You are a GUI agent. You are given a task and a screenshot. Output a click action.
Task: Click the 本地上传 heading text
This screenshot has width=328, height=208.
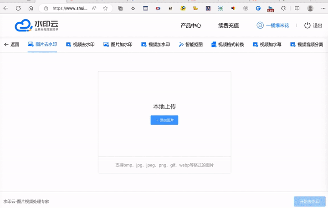[x=164, y=107]
